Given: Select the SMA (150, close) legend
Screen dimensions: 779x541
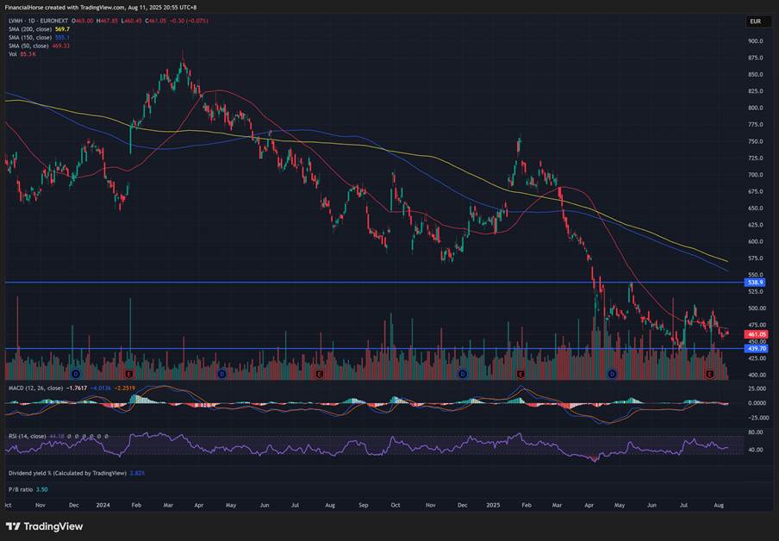Looking at the screenshot, I should 30,37.
